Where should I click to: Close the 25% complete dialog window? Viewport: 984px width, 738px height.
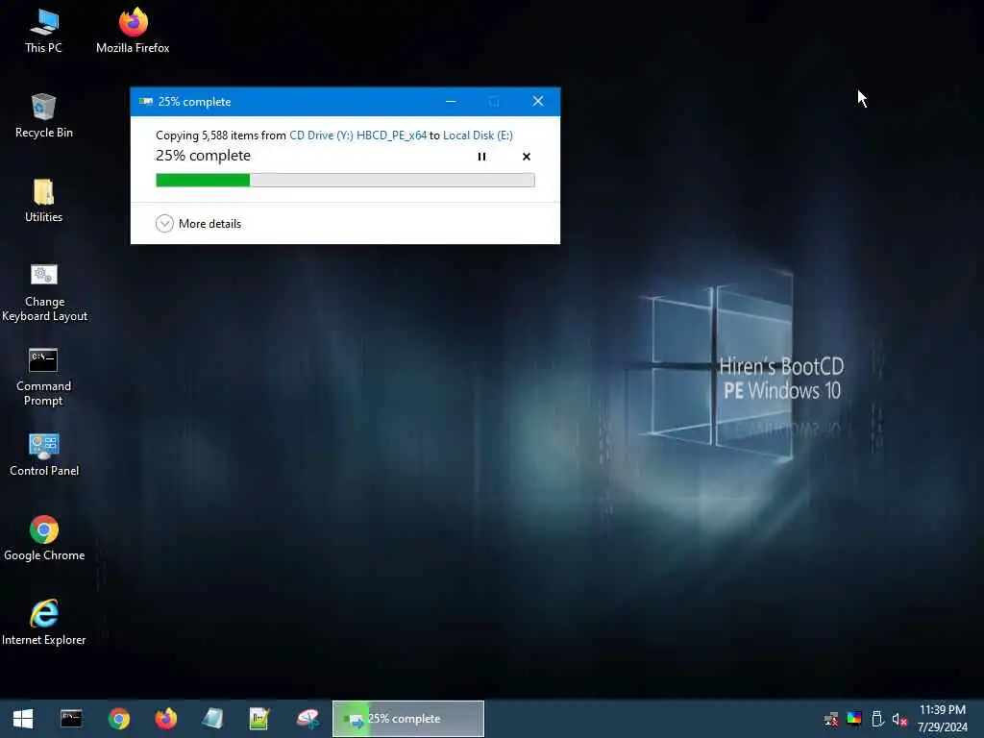point(538,101)
